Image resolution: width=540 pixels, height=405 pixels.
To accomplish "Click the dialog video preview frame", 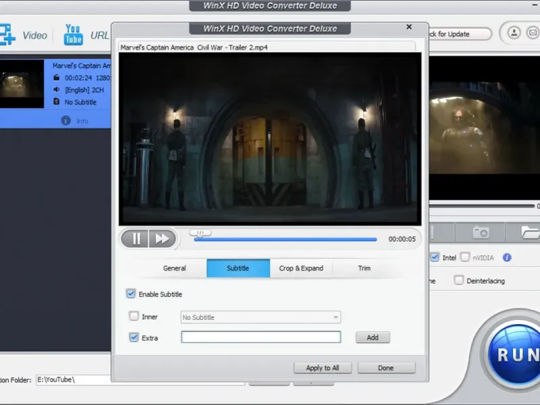I will click(270, 139).
